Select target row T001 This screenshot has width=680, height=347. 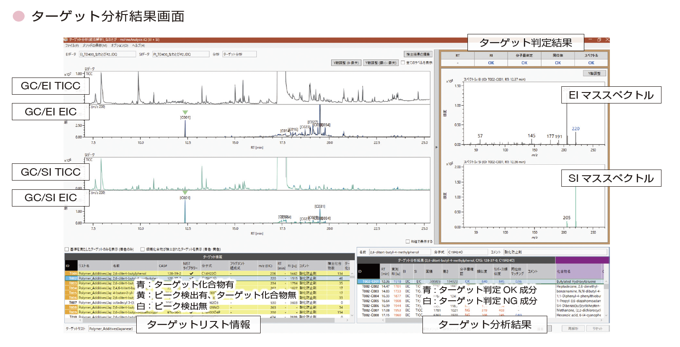(207, 273)
